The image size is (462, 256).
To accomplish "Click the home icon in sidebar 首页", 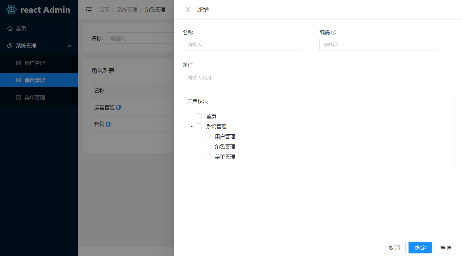I will click(10, 28).
